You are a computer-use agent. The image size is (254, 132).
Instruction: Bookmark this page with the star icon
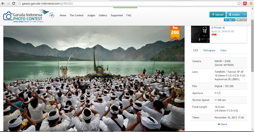tap(239, 3)
